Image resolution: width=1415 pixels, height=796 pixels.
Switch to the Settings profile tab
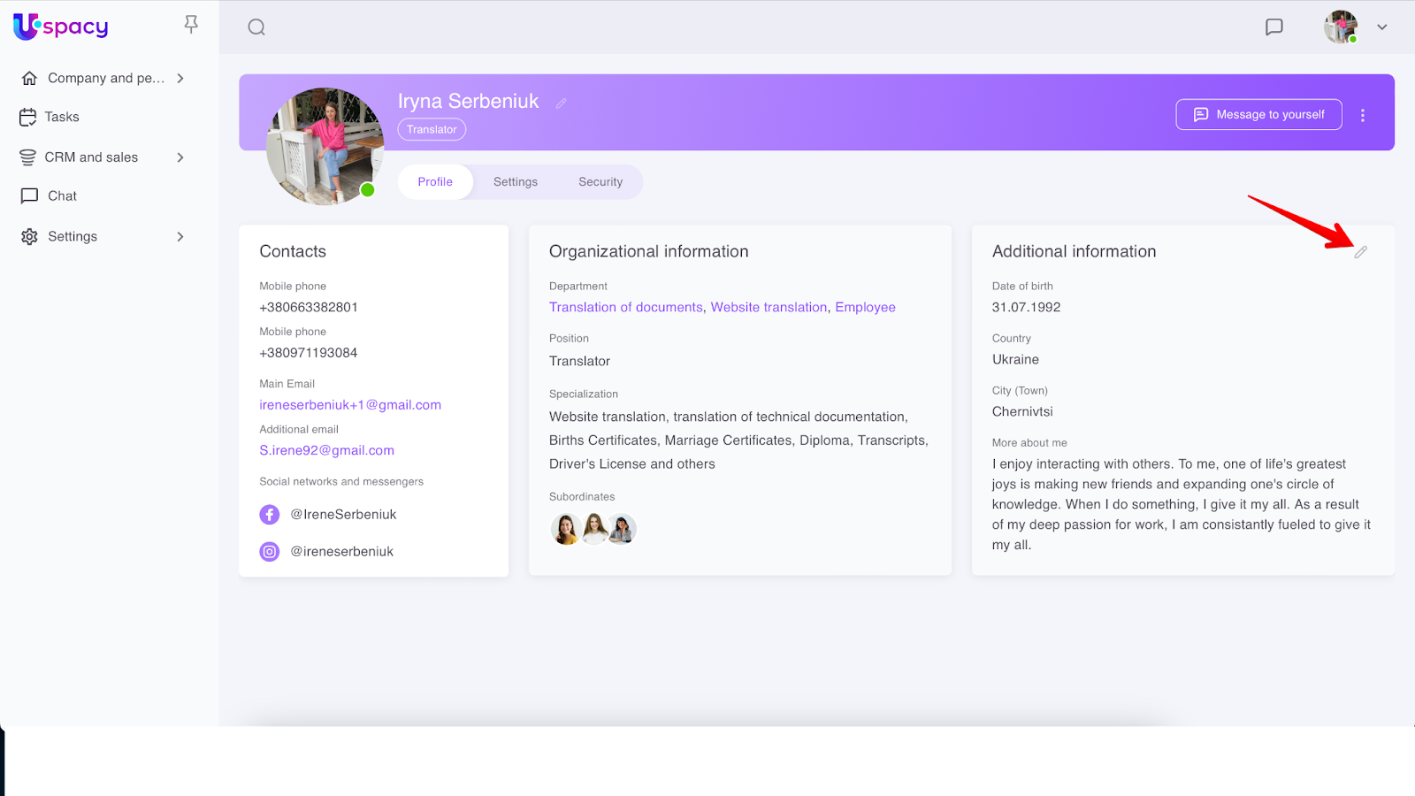pos(516,182)
